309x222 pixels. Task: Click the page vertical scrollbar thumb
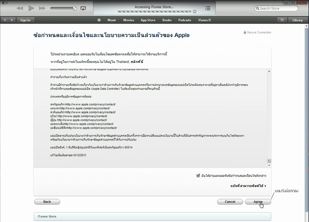click(306, 120)
